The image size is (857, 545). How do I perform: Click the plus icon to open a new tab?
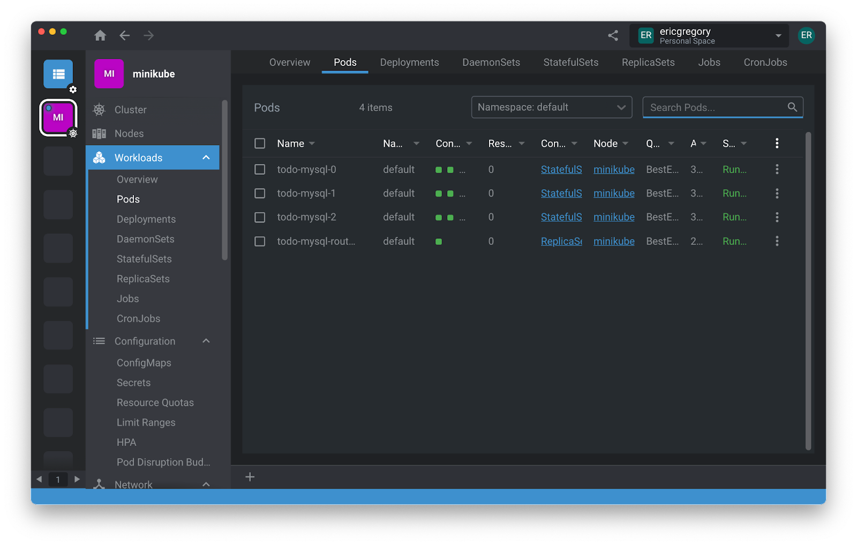pyautogui.click(x=250, y=477)
